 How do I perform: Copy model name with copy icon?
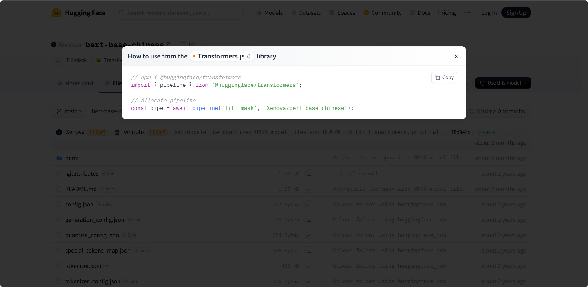pos(169,45)
